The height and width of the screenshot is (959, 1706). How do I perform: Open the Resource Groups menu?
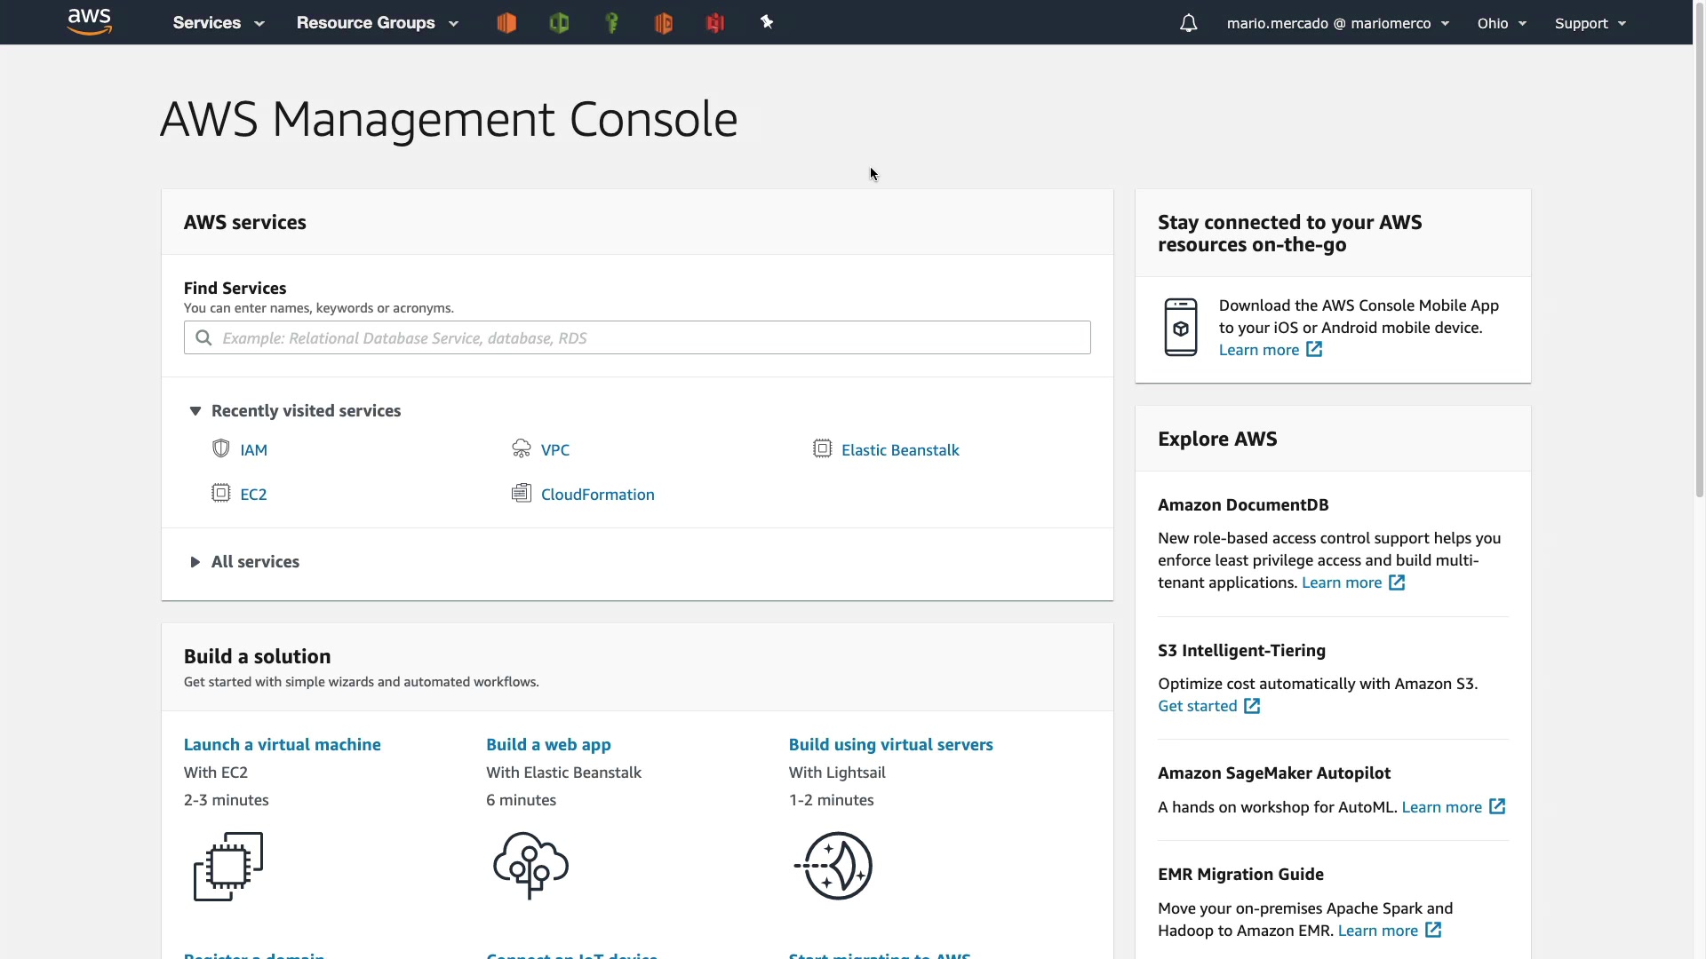(377, 23)
